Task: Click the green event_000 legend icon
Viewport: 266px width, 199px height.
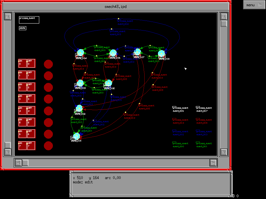Action: (x=174, y=143)
